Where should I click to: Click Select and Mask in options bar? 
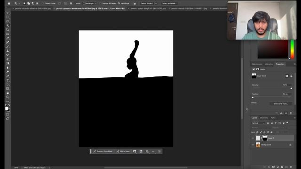pos(169,3)
